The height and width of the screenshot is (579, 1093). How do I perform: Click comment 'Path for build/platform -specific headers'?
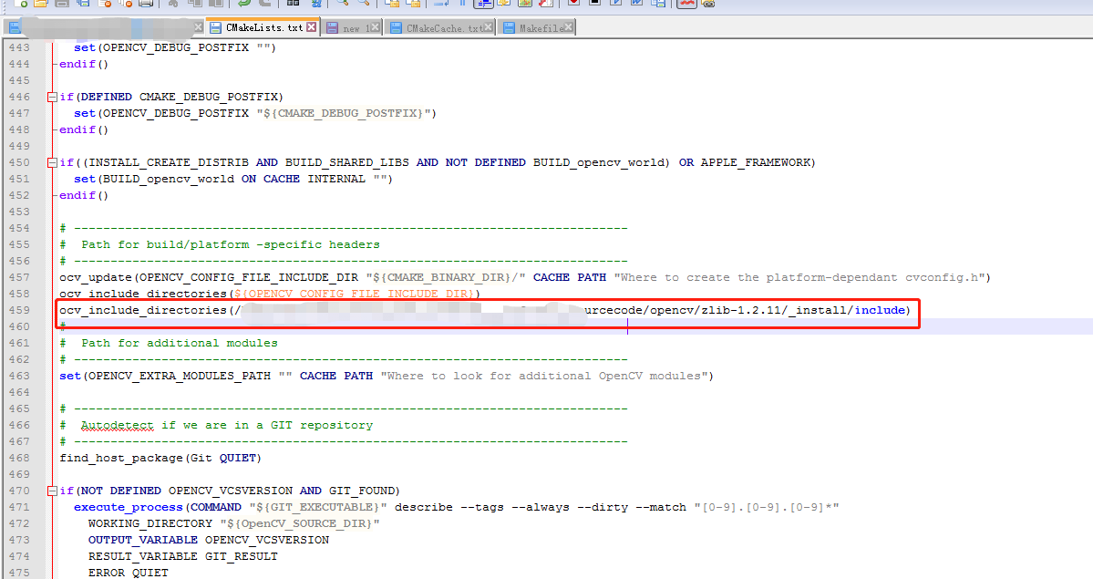[230, 245]
